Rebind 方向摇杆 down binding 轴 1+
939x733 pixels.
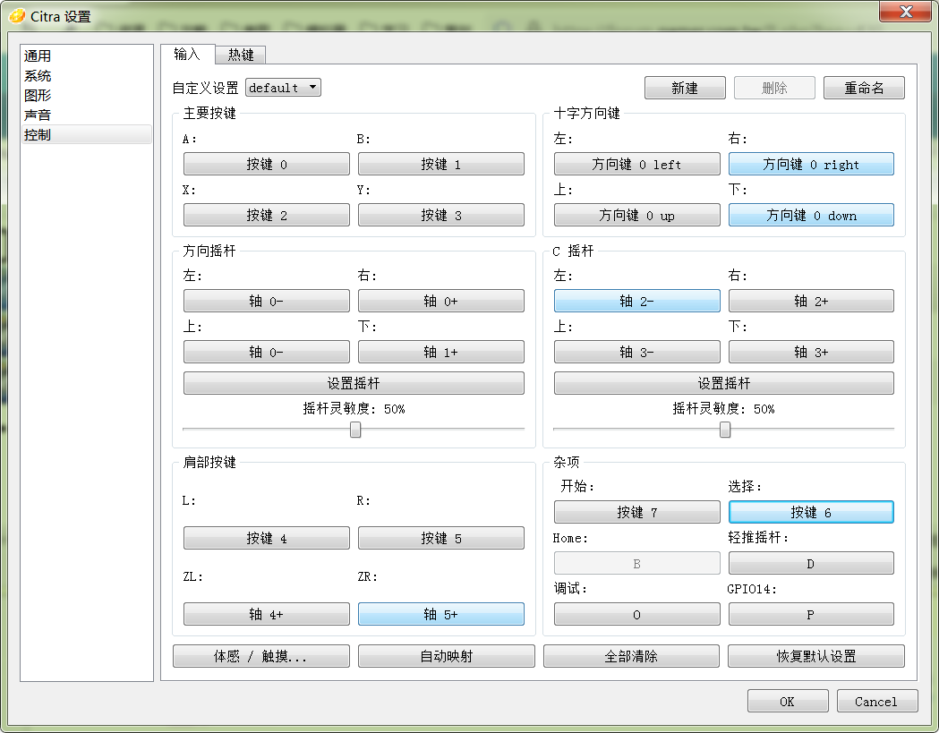pyautogui.click(x=440, y=352)
